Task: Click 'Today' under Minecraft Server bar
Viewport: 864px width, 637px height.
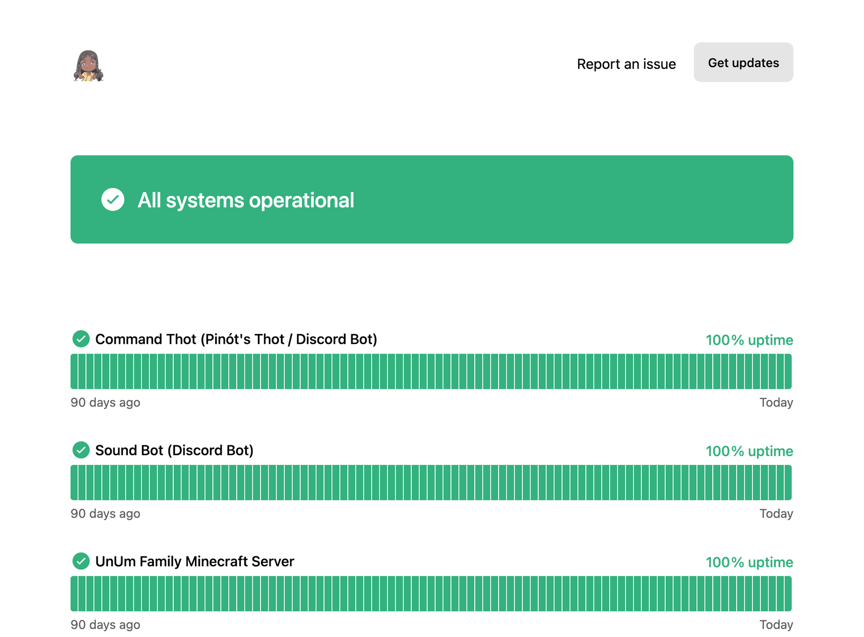Action: pyautogui.click(x=776, y=625)
